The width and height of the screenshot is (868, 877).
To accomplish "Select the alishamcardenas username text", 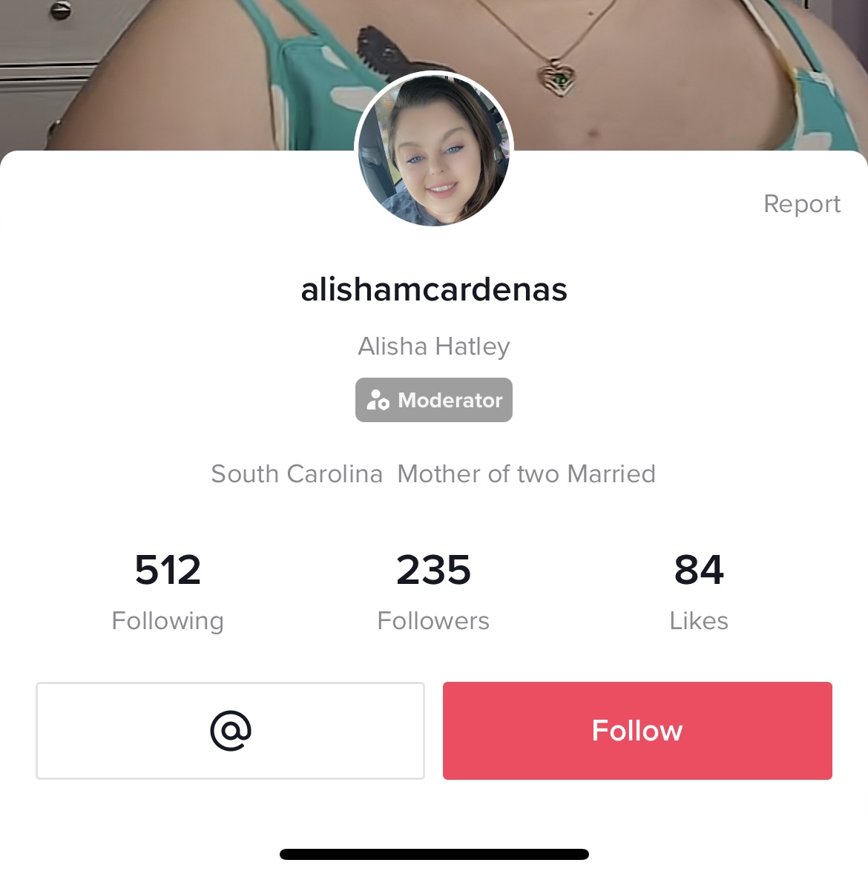I will click(434, 289).
